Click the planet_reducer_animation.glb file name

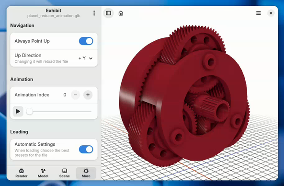(54, 16)
